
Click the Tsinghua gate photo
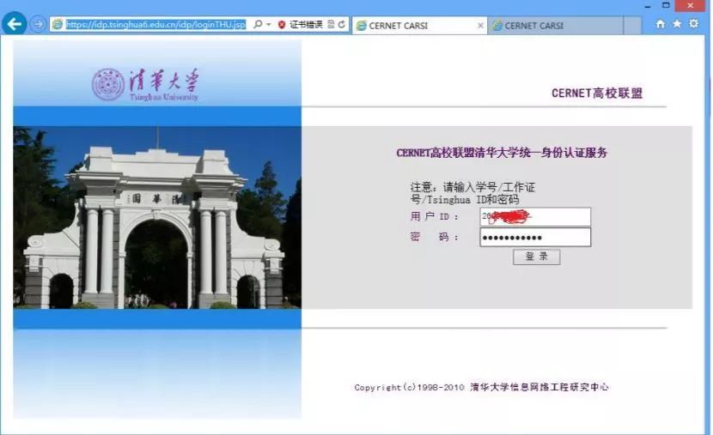[x=157, y=218]
